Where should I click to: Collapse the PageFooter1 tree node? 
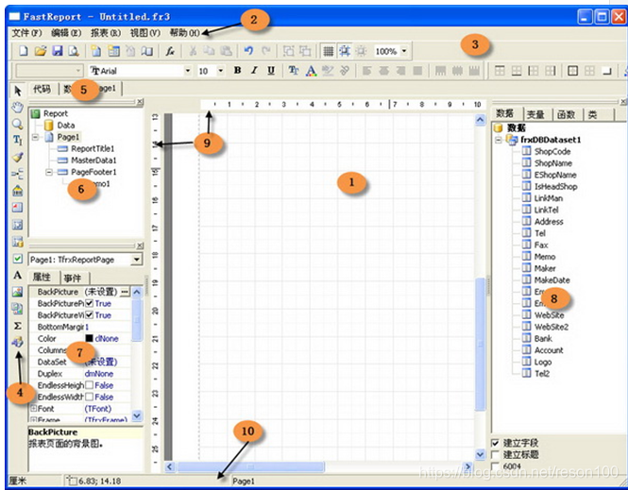click(x=49, y=172)
